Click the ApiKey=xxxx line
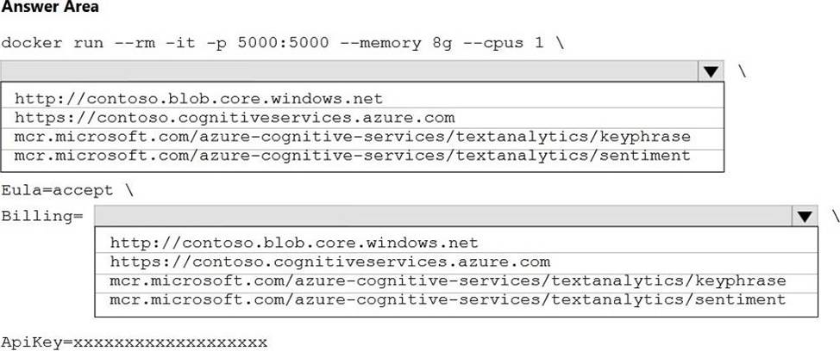This screenshot has width=840, height=351. (134, 342)
